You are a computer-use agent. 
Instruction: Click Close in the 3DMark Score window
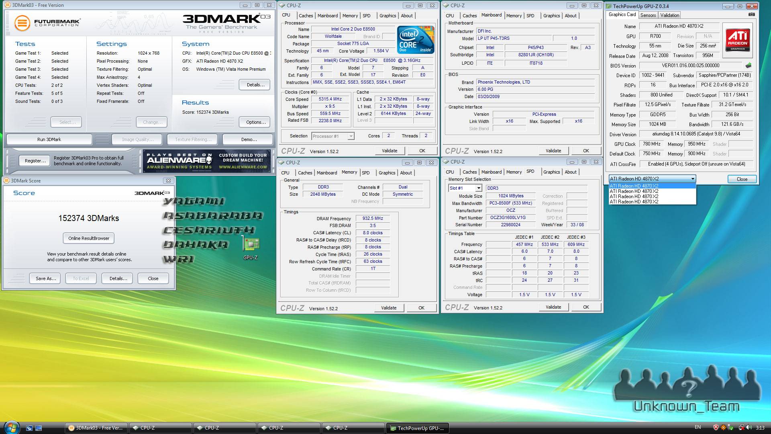pyautogui.click(x=153, y=278)
